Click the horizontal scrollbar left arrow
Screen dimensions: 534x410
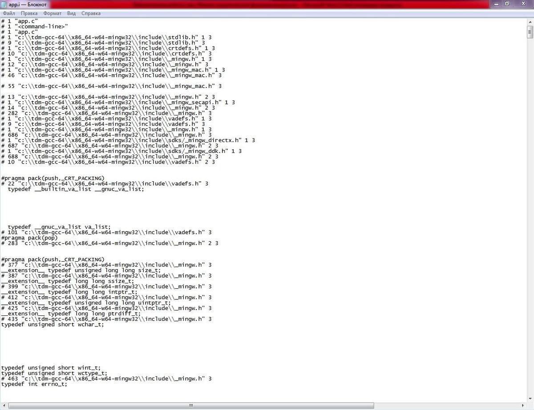click(4, 406)
